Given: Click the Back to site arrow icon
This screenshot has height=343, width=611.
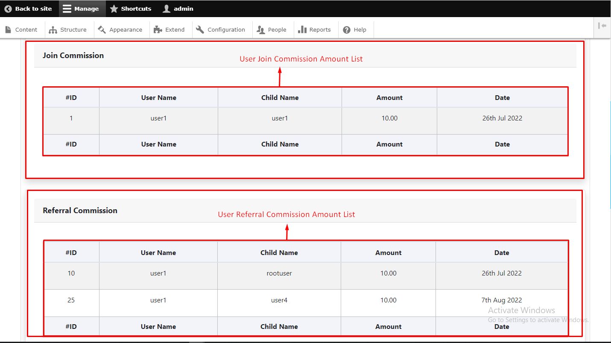Looking at the screenshot, I should coord(8,9).
